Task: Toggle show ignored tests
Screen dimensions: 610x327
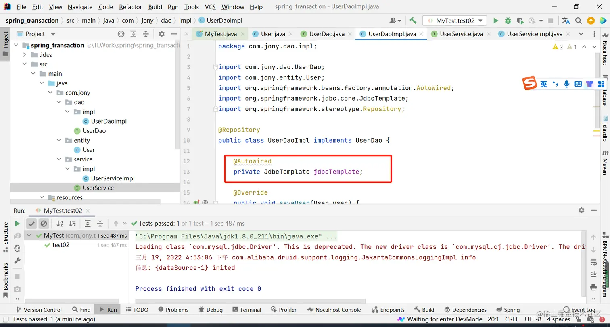Action: 44,224
